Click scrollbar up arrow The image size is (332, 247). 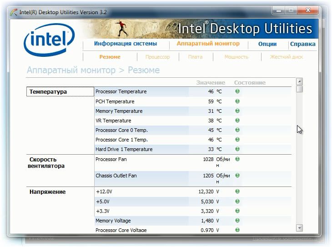coord(299,81)
